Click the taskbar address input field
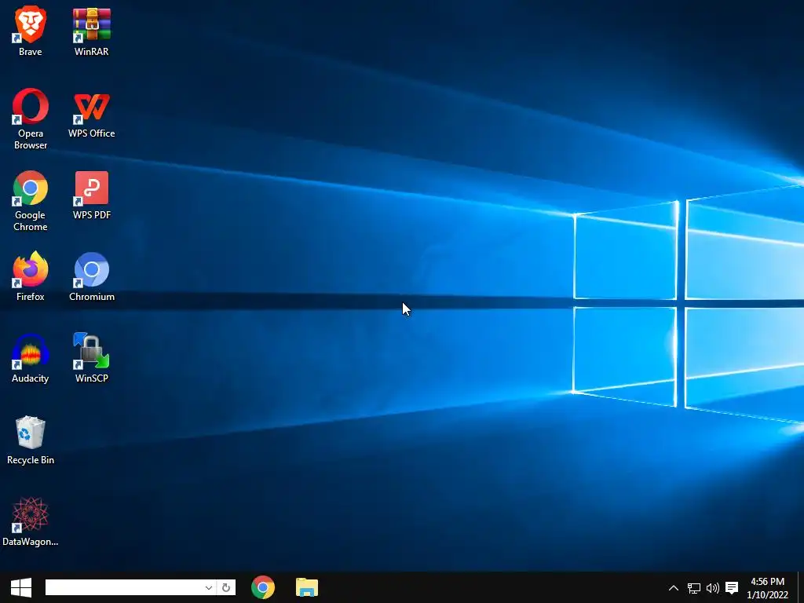This screenshot has height=603, width=804. (124, 587)
